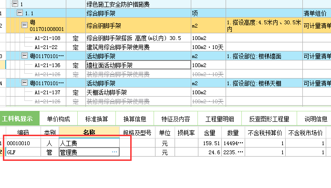Click the 损耗率 column header

(x=186, y=132)
